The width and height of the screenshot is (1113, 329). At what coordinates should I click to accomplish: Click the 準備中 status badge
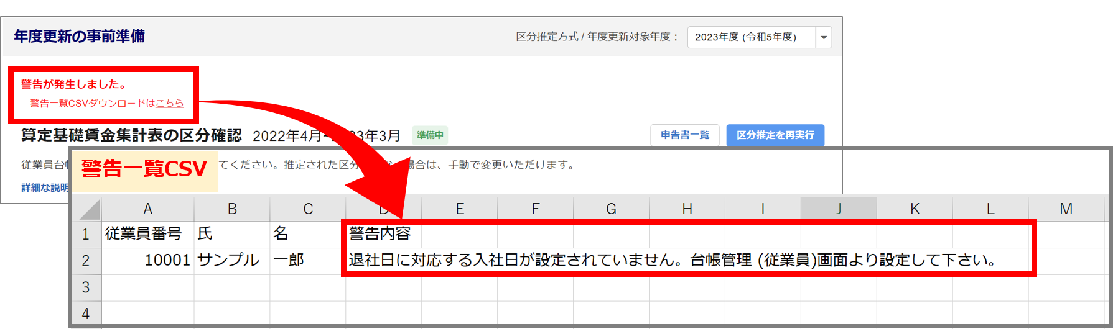(430, 135)
